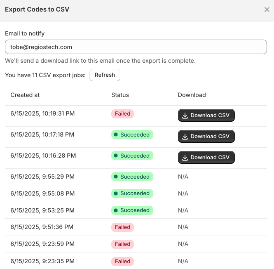Click the Export Codes to CSV title
The height and width of the screenshot is (269, 274).
pos(37,9)
